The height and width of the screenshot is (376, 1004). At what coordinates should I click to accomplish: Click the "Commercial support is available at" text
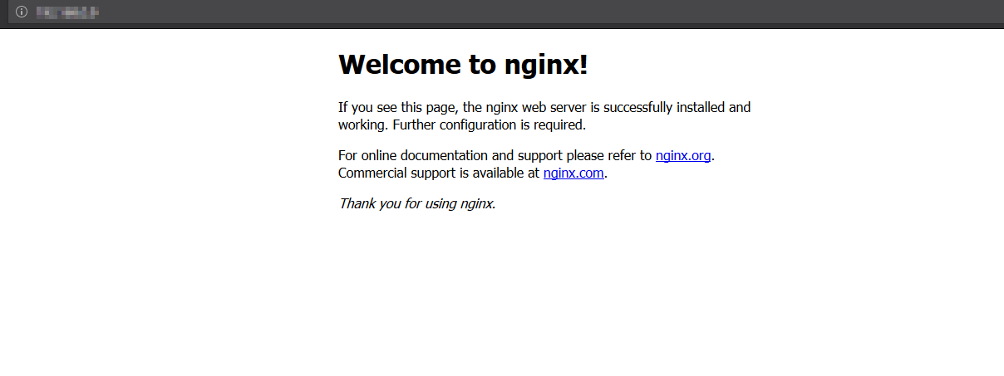tap(439, 173)
